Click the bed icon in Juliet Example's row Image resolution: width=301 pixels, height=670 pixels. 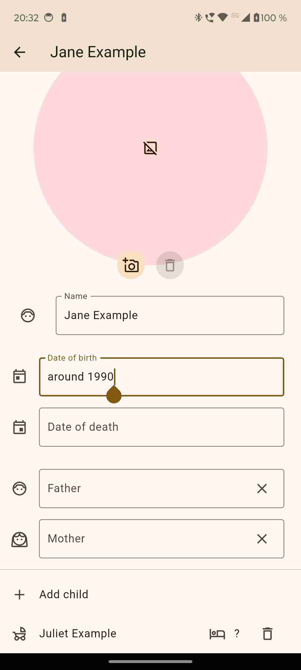[217, 633]
